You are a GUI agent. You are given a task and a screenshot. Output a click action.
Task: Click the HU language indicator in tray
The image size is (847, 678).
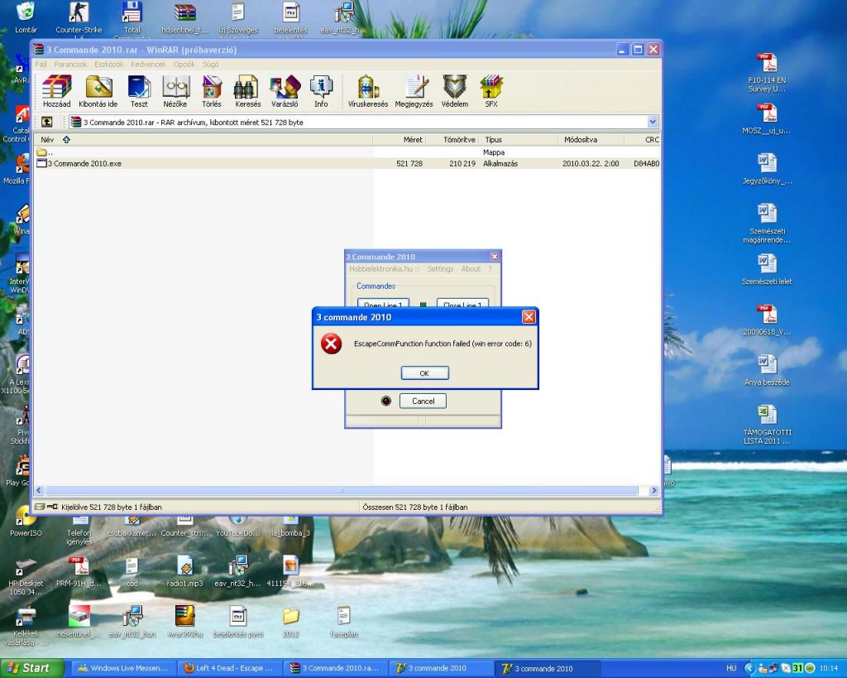tap(731, 668)
